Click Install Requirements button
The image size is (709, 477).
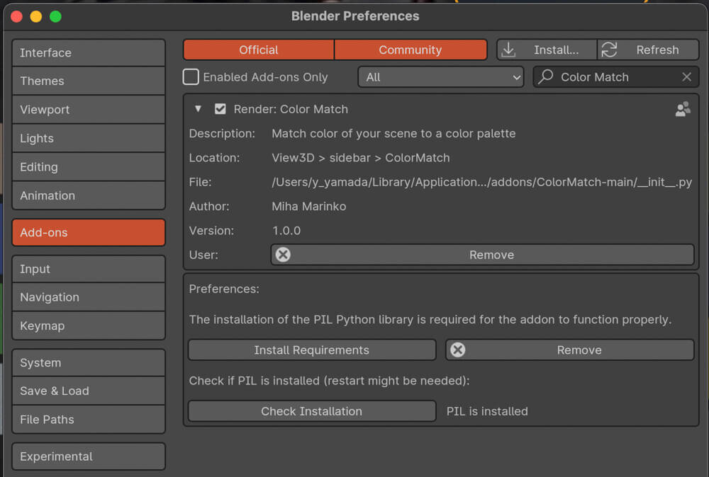tap(312, 350)
